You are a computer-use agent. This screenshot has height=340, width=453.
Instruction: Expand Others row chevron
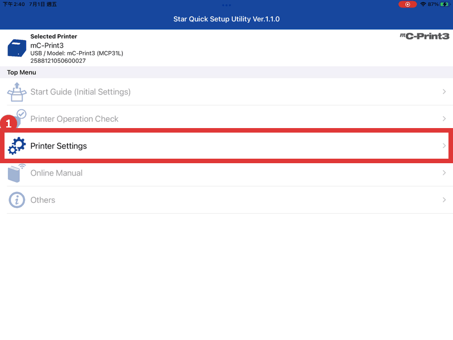coord(444,200)
